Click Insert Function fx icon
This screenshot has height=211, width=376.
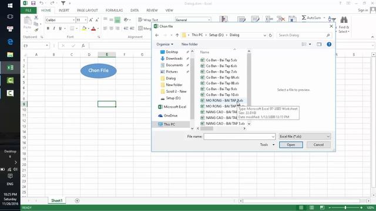tap(83, 46)
